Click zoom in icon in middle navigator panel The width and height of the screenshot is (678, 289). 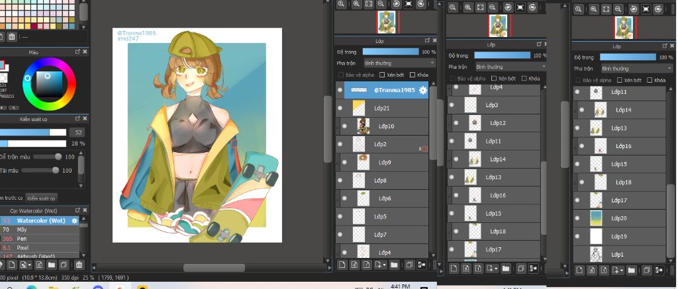[x=468, y=7]
